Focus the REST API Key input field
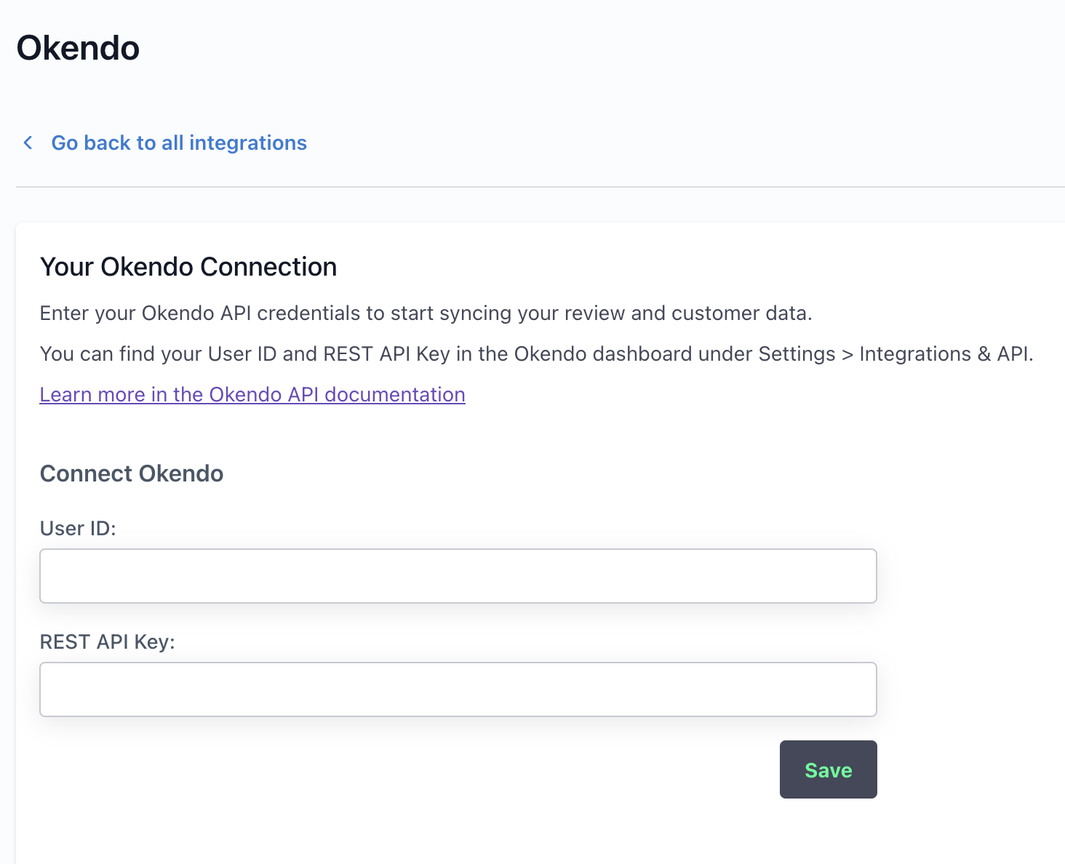The width and height of the screenshot is (1065, 864). coord(458,689)
